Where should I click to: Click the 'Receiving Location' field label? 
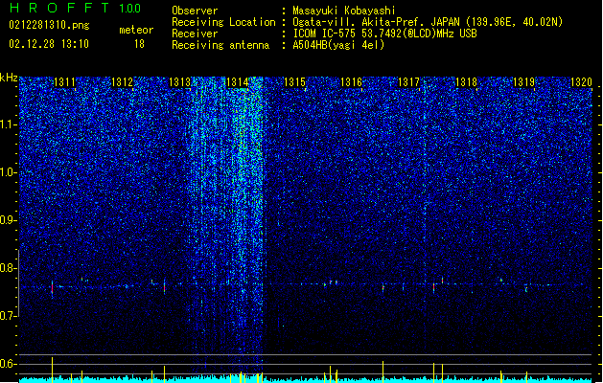point(223,22)
